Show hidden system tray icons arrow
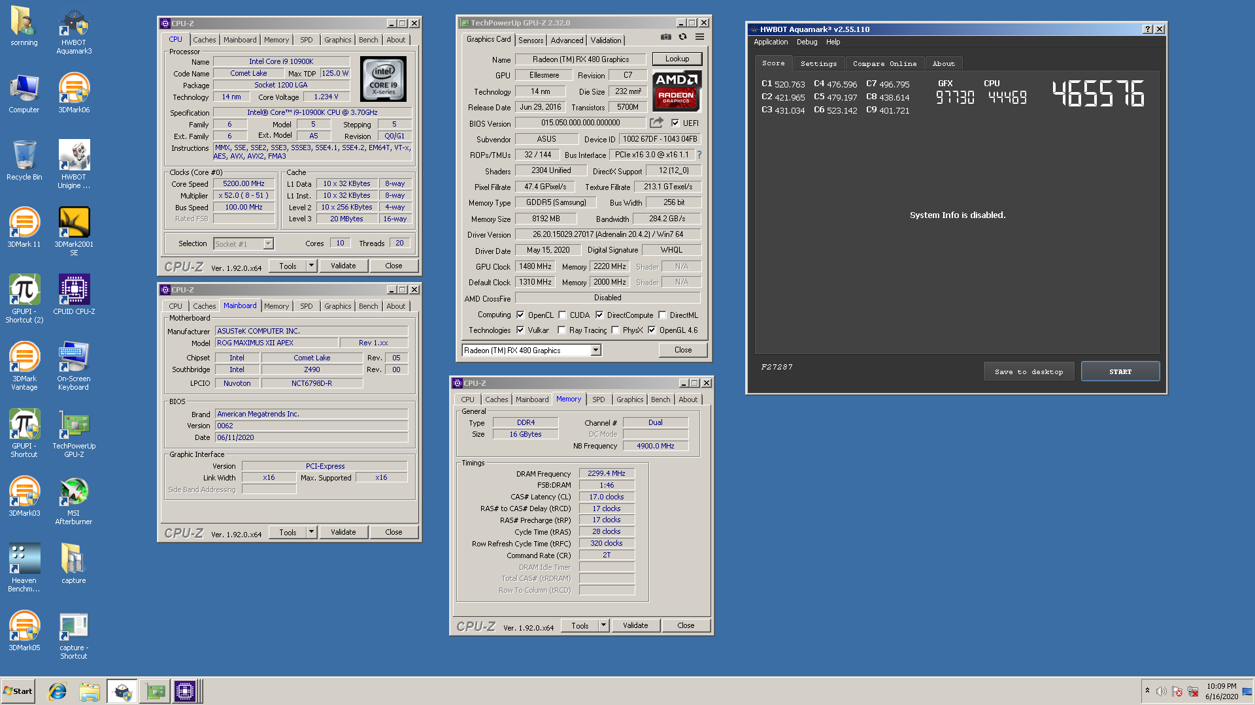 coord(1147,691)
